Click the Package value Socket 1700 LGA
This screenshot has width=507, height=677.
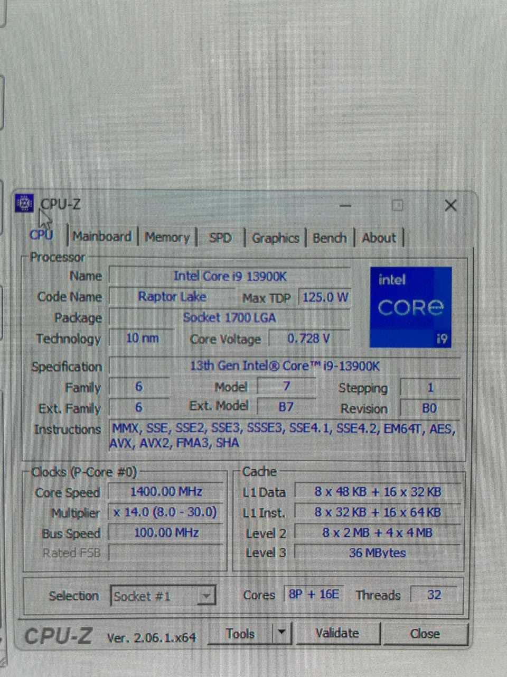(x=230, y=318)
